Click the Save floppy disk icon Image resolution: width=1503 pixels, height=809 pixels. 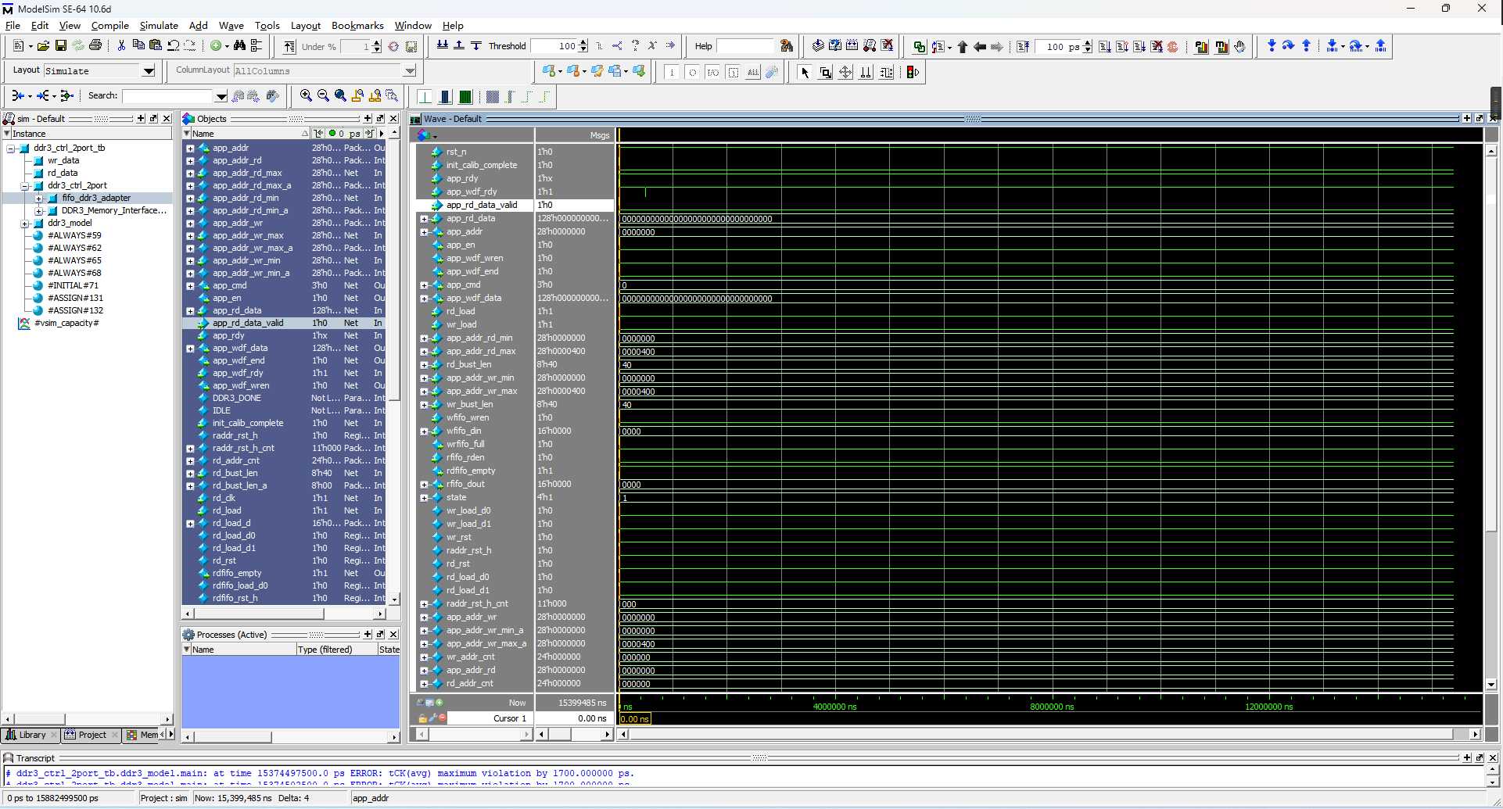click(x=60, y=46)
